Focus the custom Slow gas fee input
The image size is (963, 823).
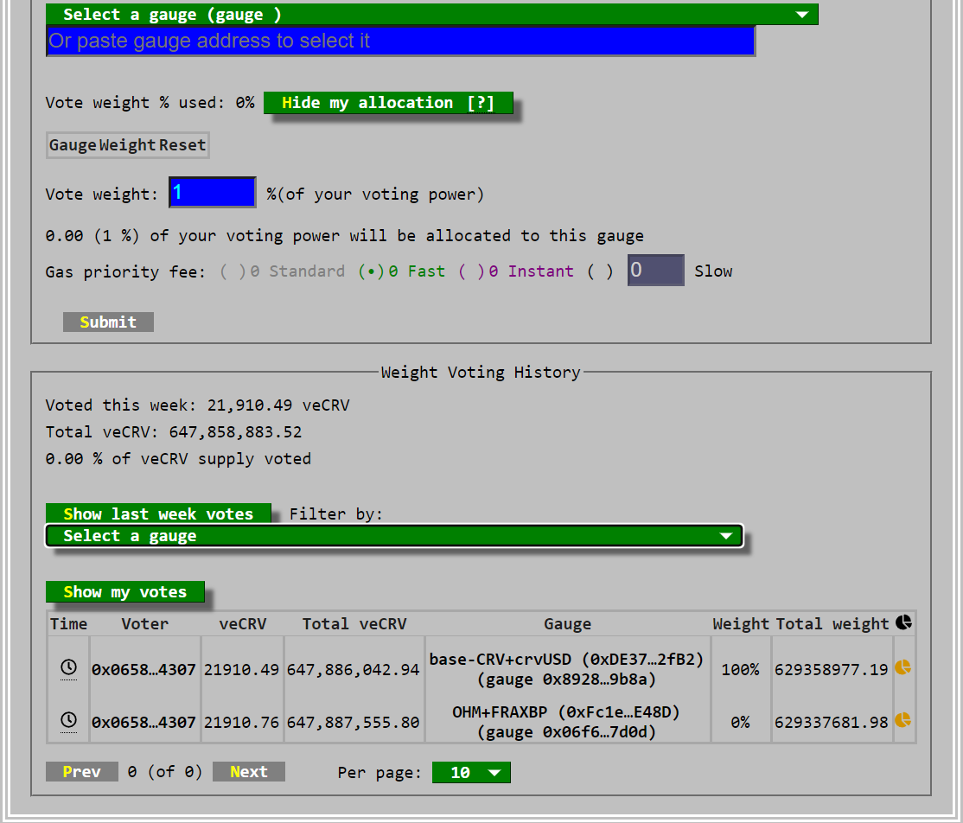[655, 271]
